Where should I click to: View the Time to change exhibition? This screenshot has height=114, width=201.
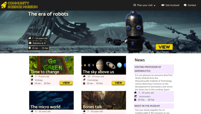coord(66,83)
